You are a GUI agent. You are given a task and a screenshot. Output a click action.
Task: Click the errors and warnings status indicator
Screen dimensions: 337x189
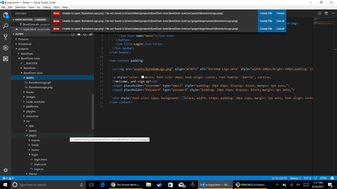(8, 178)
